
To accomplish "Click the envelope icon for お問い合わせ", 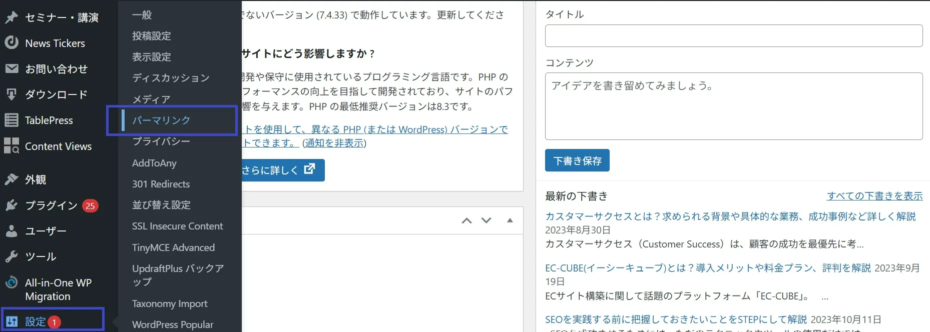I will click(12, 68).
